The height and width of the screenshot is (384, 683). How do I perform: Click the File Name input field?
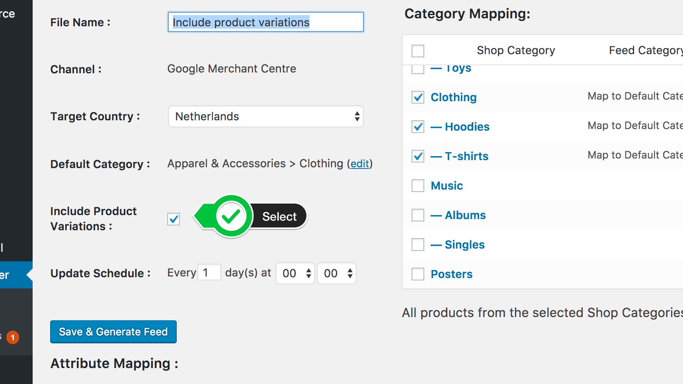265,22
